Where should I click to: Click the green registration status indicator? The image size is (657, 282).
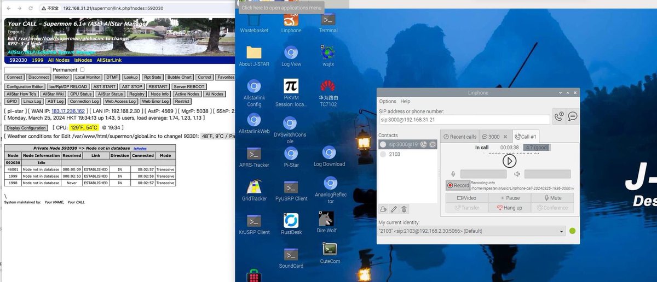573,231
